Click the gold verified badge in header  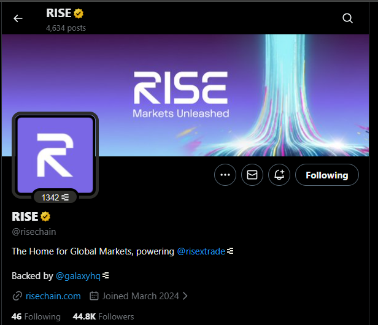pos(79,13)
